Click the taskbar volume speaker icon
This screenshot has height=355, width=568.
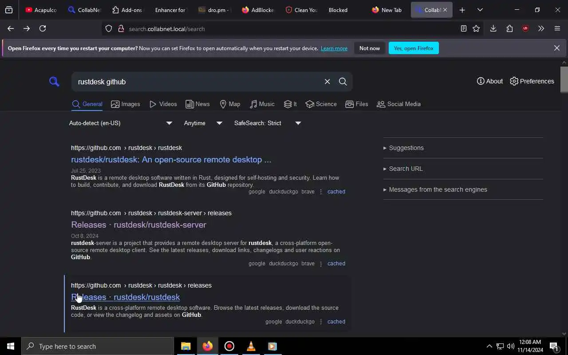(511, 346)
